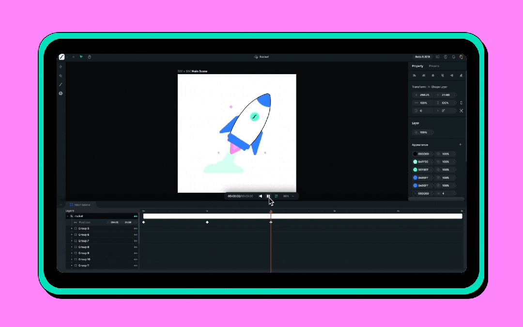
Task: Activate the Hand pan tool
Action: pyautogui.click(x=90, y=57)
